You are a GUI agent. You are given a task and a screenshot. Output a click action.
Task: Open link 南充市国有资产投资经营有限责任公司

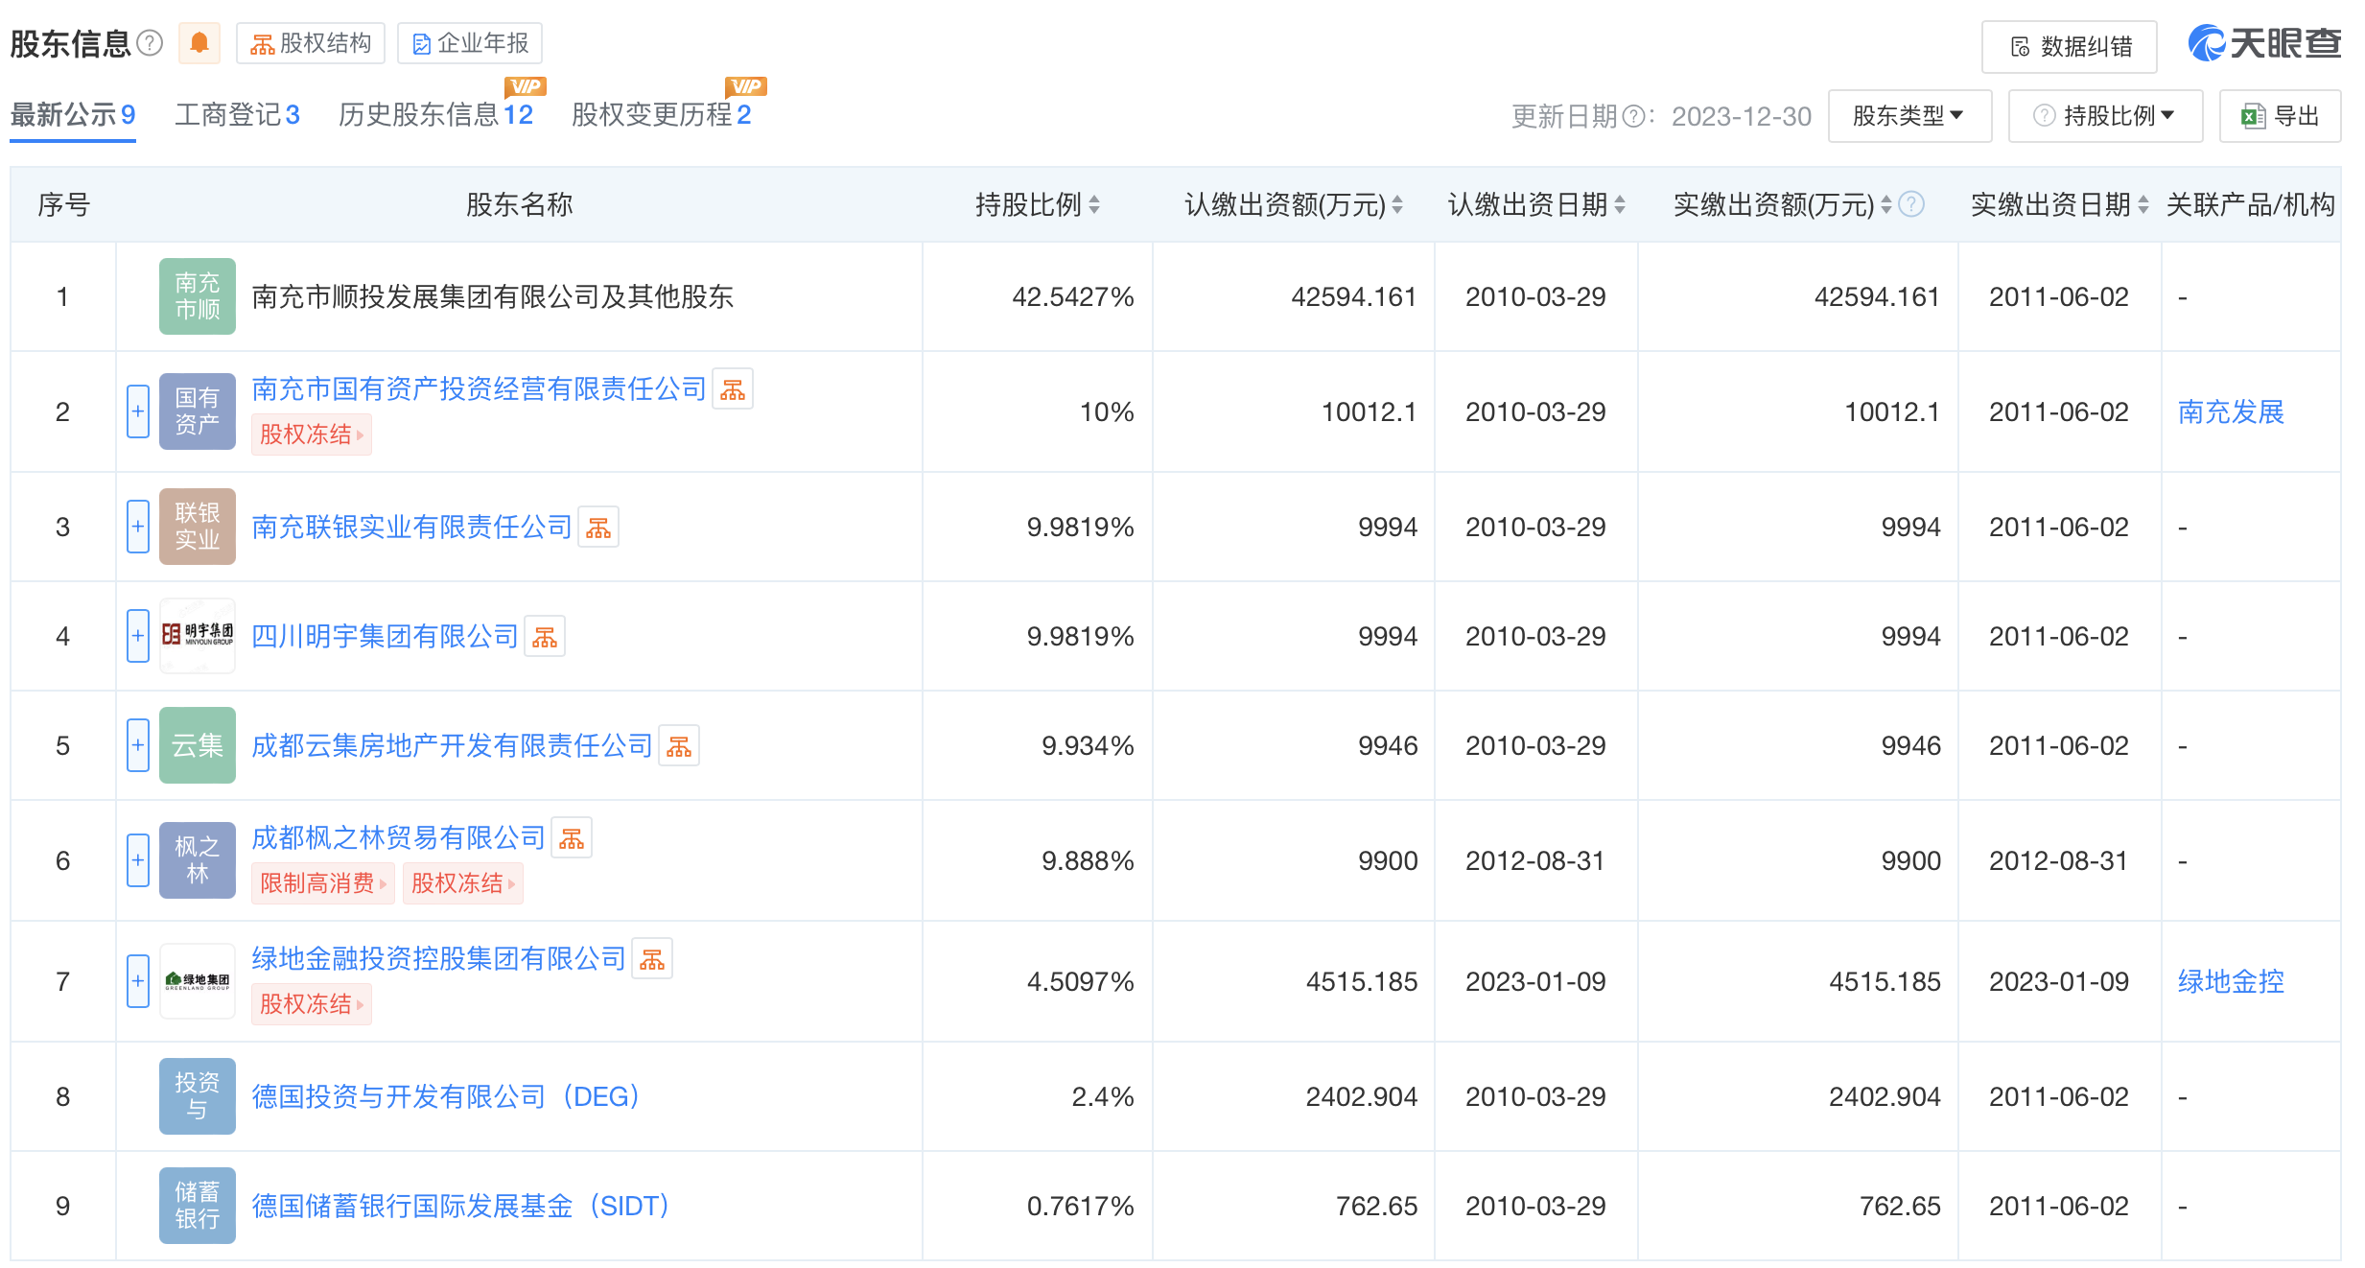tap(479, 388)
